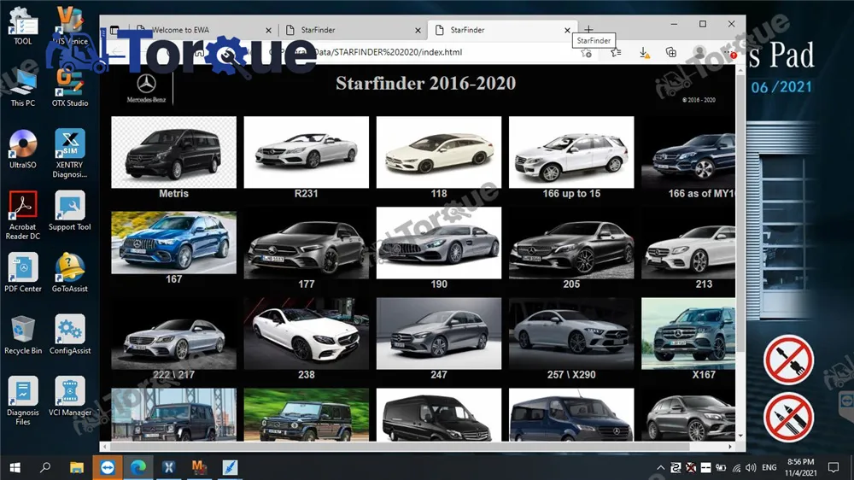Launch UltraISO desktop shortcut
The image size is (854, 480).
tap(23, 149)
